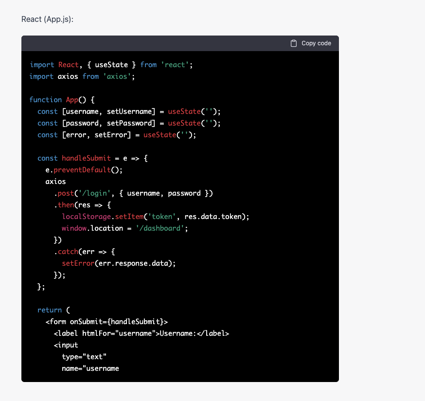Click the 'import React, { useState }' line
The width and height of the screenshot is (425, 401).
click(111, 65)
